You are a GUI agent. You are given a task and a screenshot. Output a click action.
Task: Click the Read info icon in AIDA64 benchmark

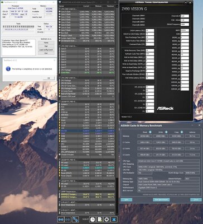(x=150, y=132)
